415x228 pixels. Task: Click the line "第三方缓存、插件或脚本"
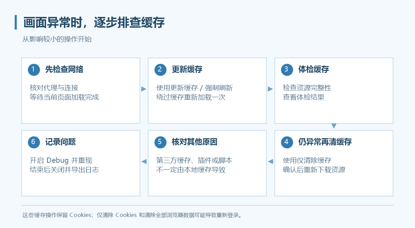pos(194,160)
